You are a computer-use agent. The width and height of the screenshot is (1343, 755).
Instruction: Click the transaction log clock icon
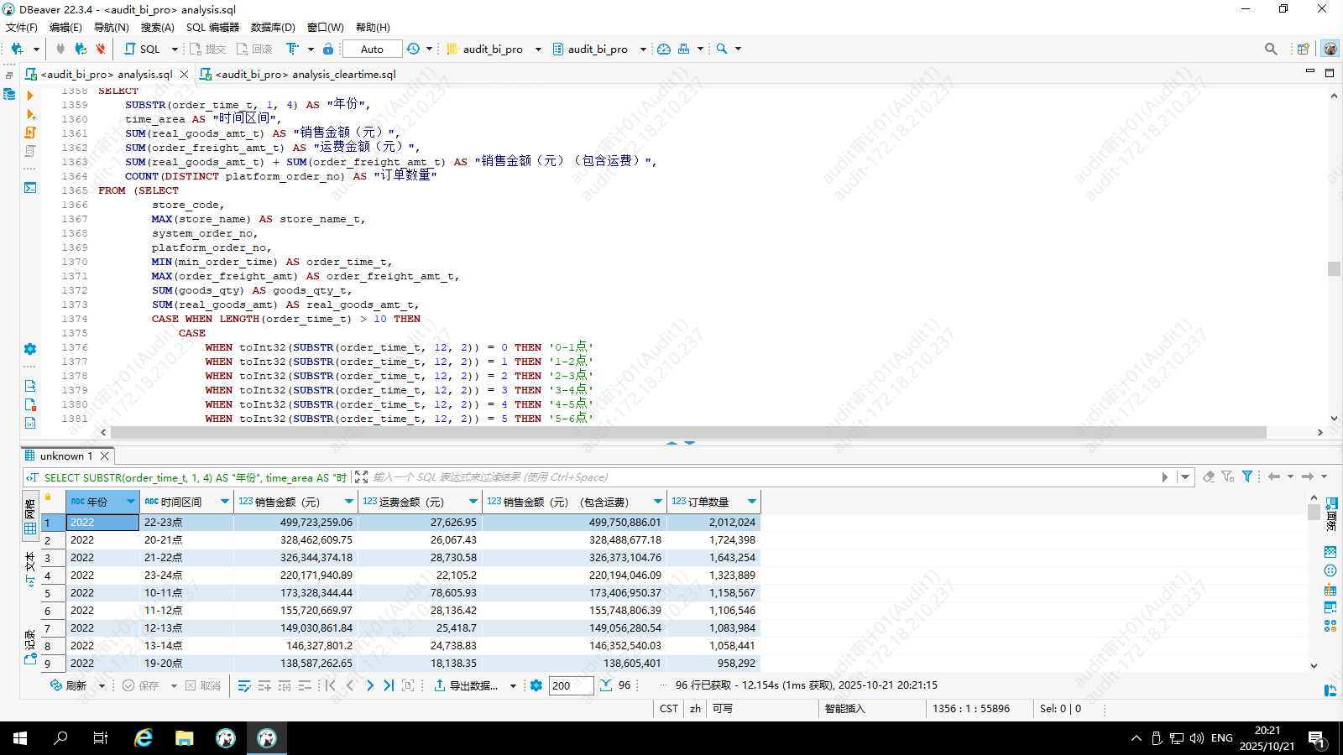coord(413,49)
